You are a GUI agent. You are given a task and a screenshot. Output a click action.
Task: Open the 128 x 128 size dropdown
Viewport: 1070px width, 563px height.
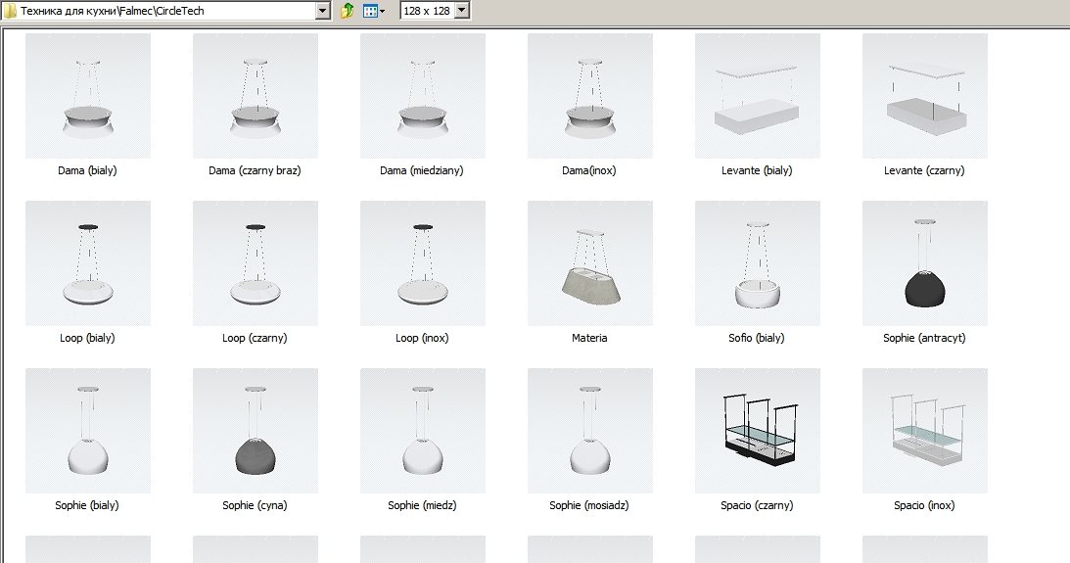(x=462, y=10)
